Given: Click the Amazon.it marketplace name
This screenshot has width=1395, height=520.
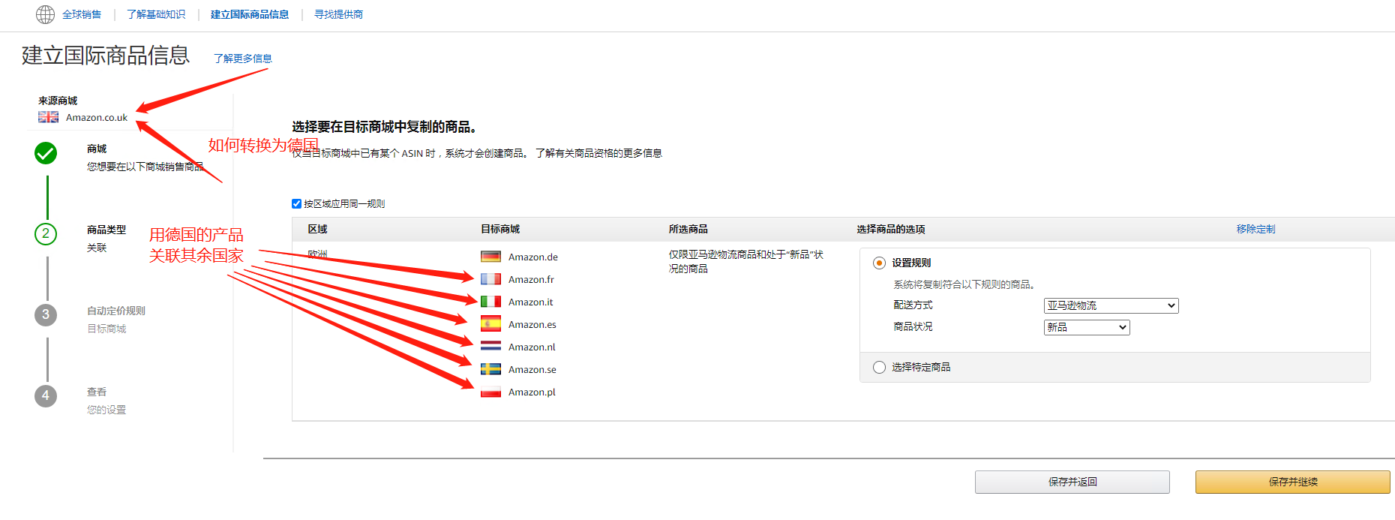Looking at the screenshot, I should (531, 302).
